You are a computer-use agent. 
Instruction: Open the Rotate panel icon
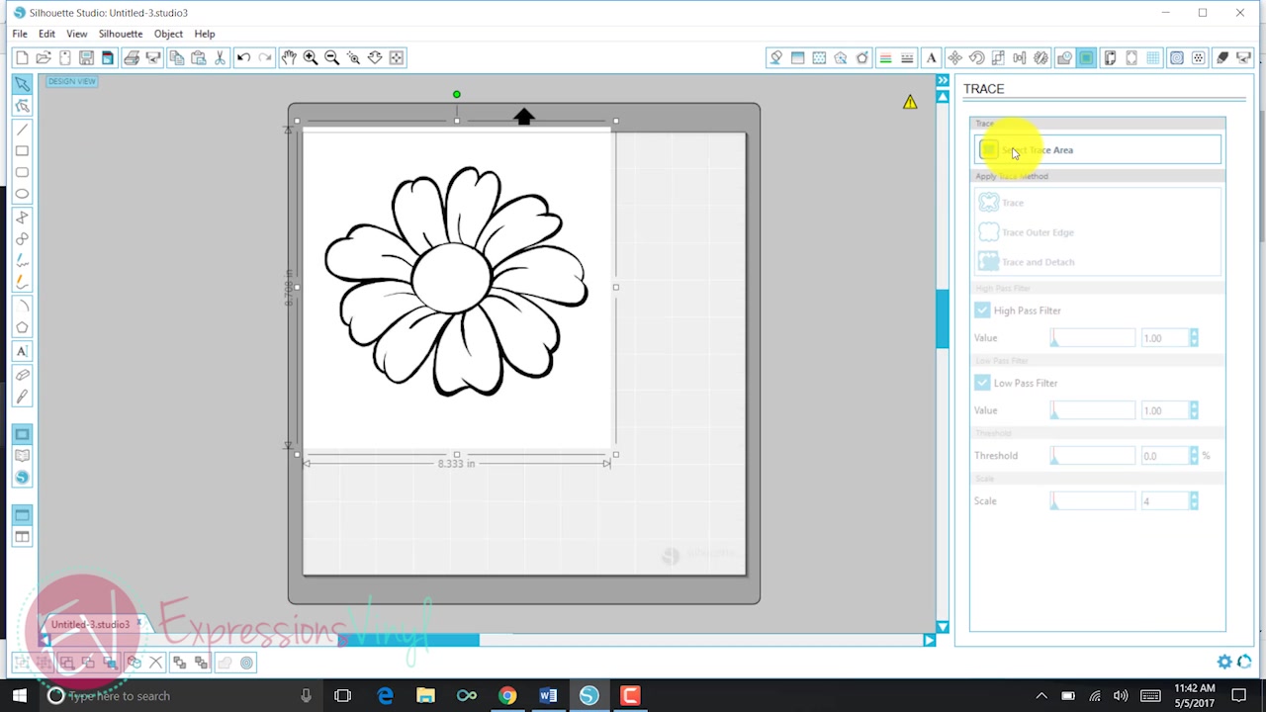tap(976, 58)
